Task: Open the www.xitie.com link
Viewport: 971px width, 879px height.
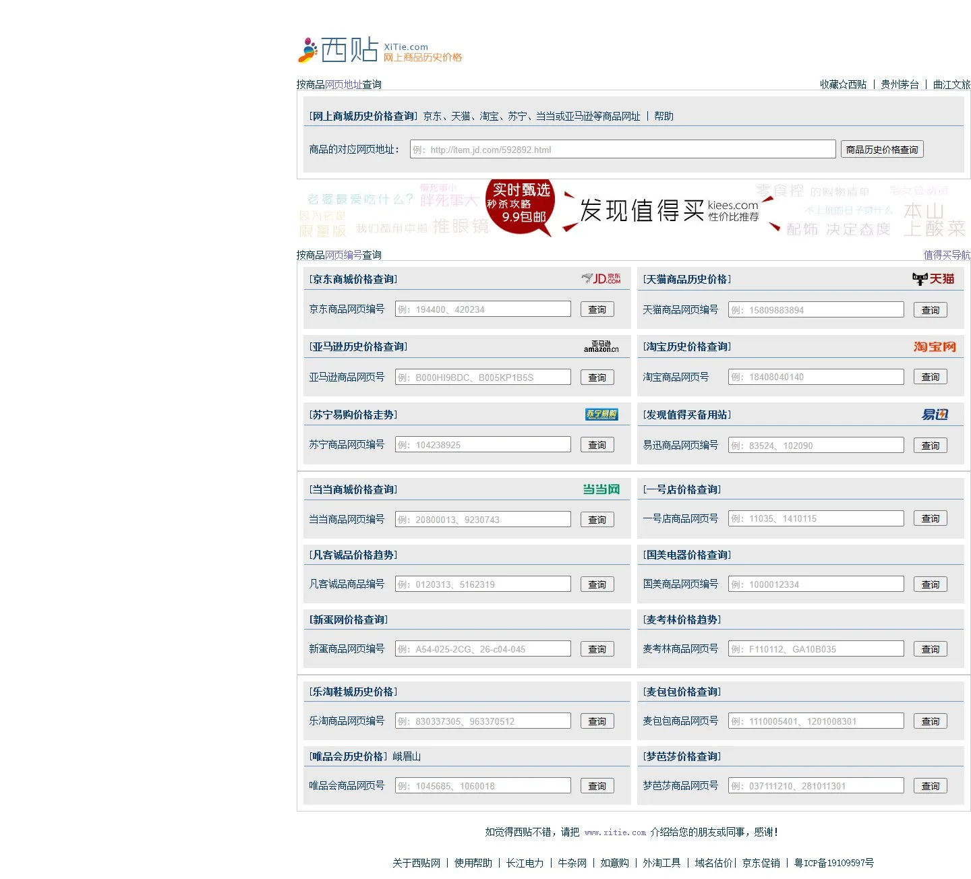Action: (615, 832)
